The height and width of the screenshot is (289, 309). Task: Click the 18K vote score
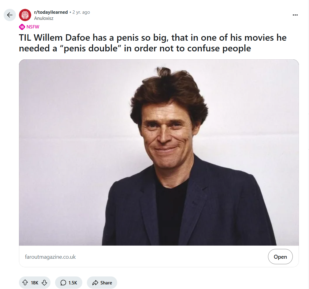(35, 283)
